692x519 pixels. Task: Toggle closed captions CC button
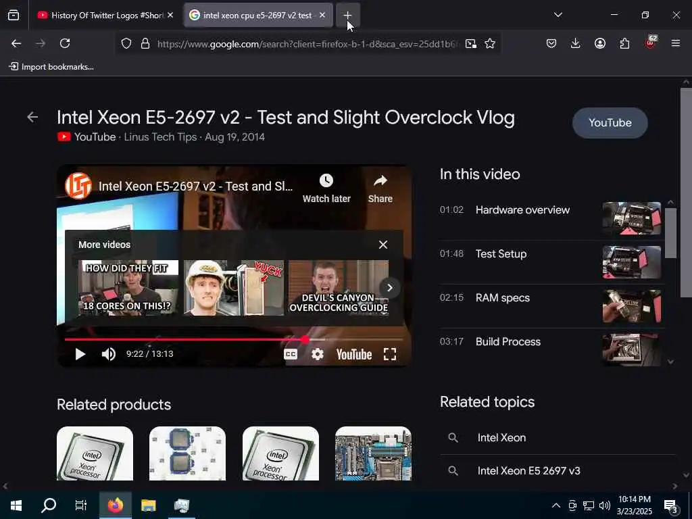[x=291, y=354]
